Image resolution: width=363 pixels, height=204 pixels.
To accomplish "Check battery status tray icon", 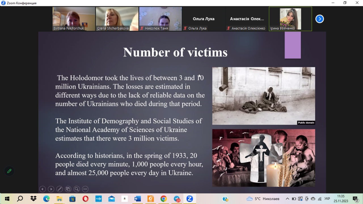I will tap(294, 199).
